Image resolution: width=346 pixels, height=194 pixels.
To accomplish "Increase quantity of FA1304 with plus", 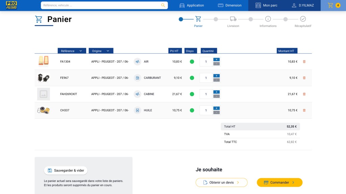I will tap(217, 60).
